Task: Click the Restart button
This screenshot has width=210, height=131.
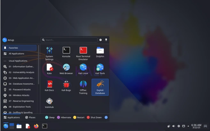Action: [x=79, y=117]
